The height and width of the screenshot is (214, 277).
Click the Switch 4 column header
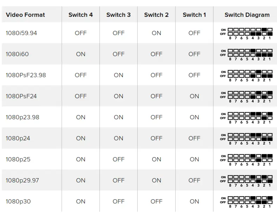[81, 15]
